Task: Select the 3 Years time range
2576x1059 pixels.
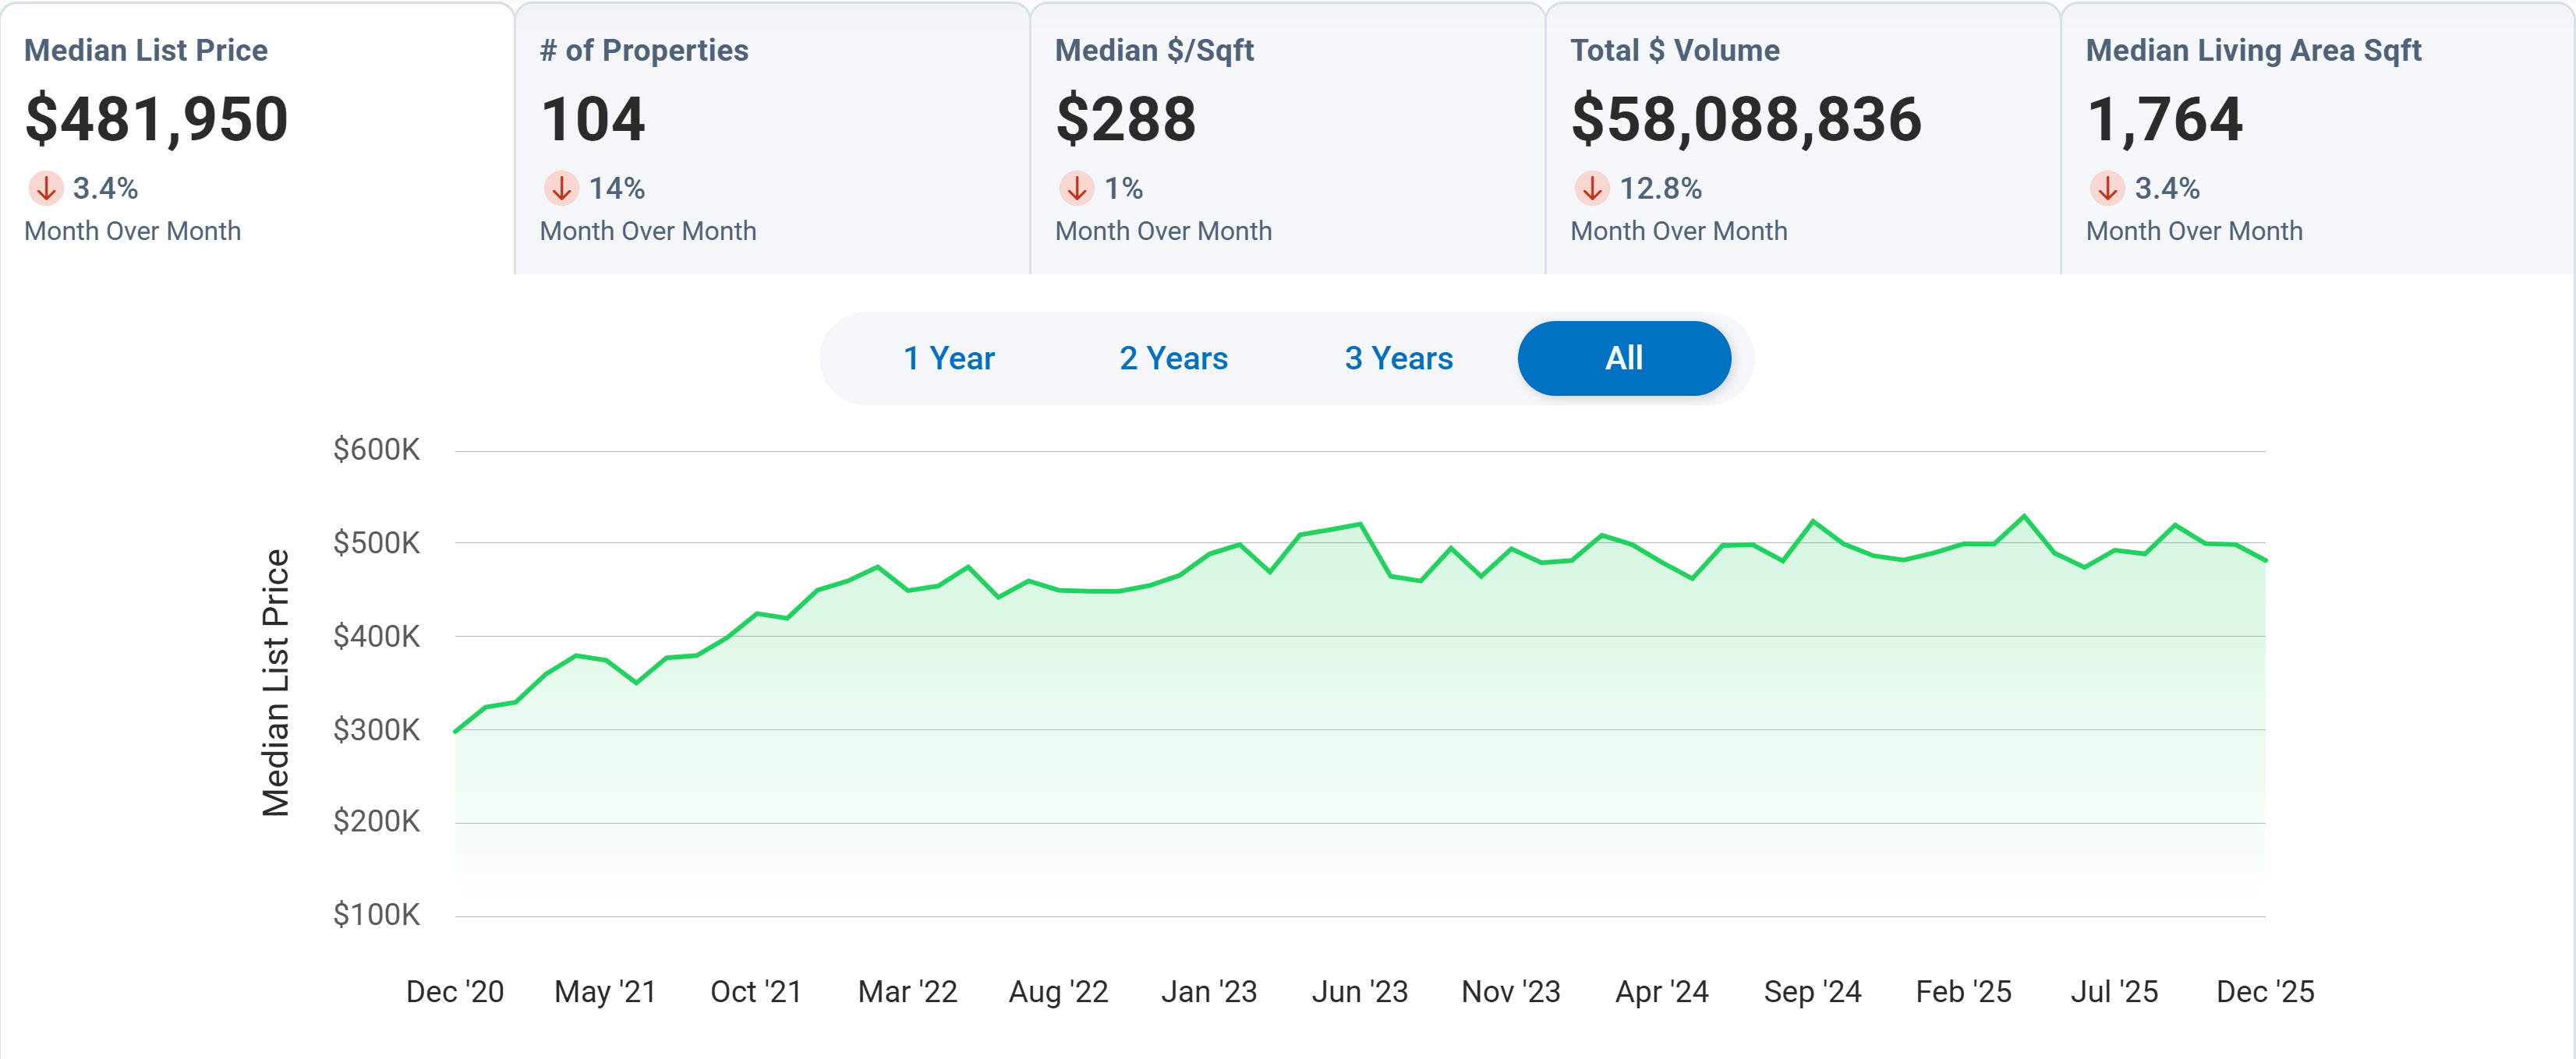Action: [1398, 358]
